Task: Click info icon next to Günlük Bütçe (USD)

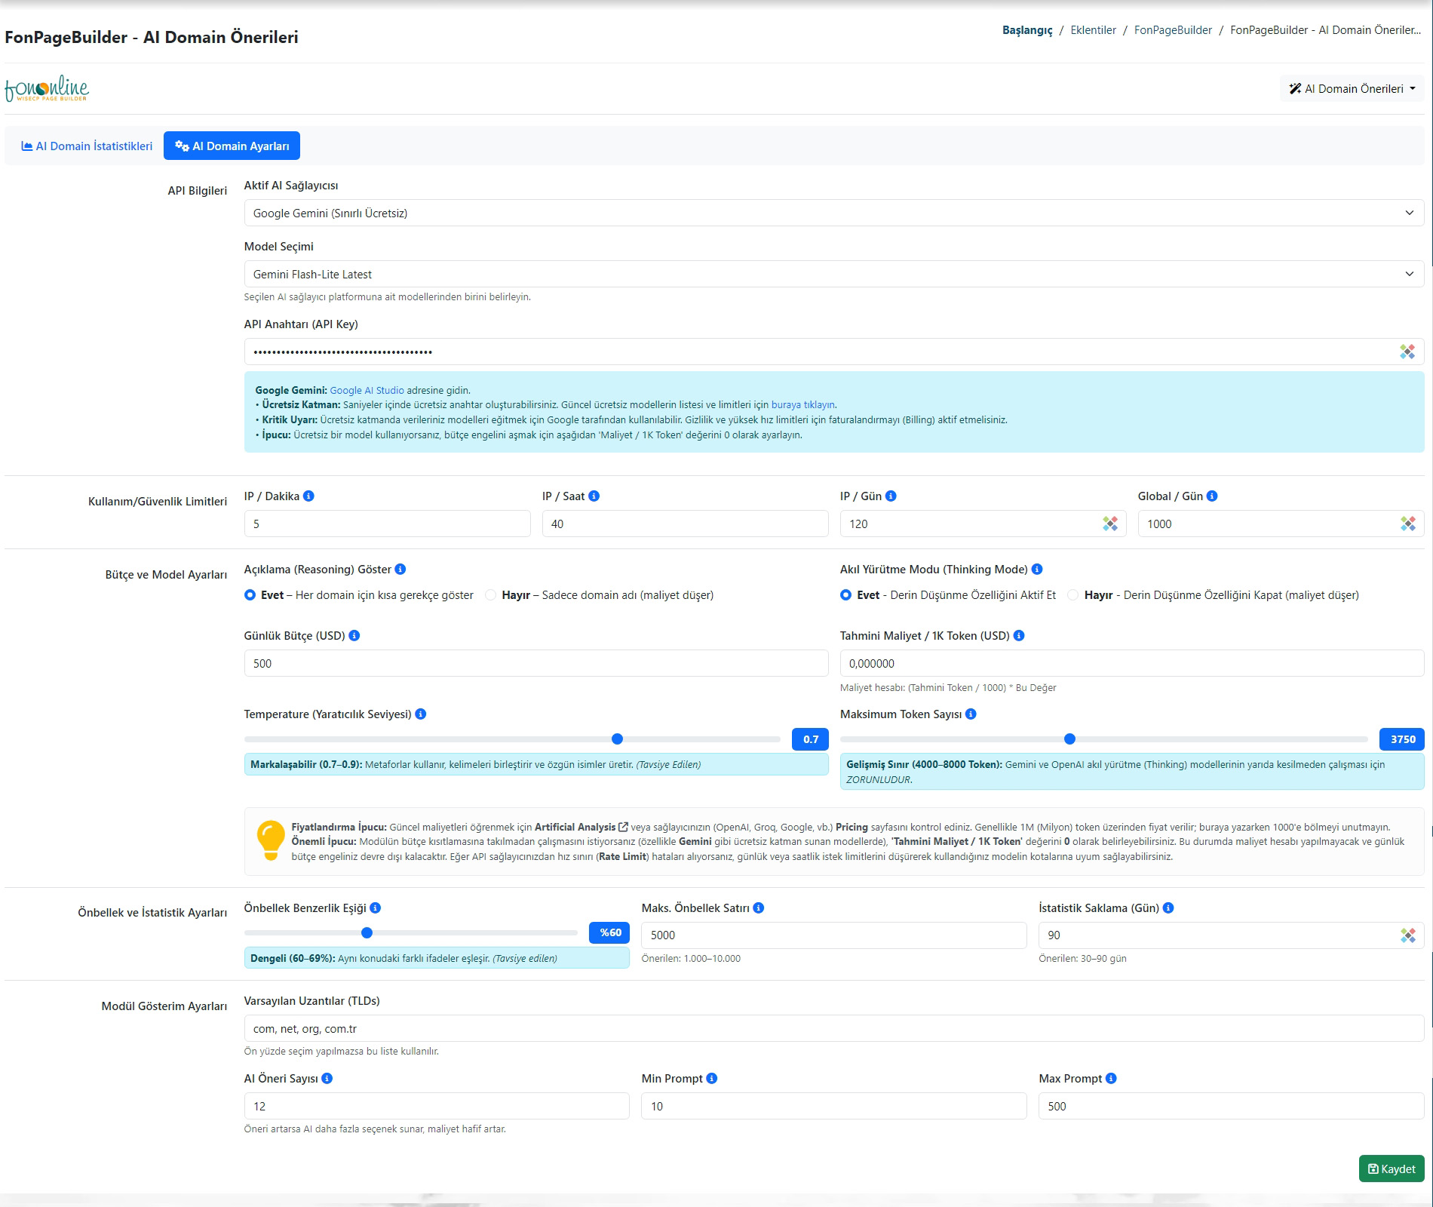Action: [x=354, y=636]
